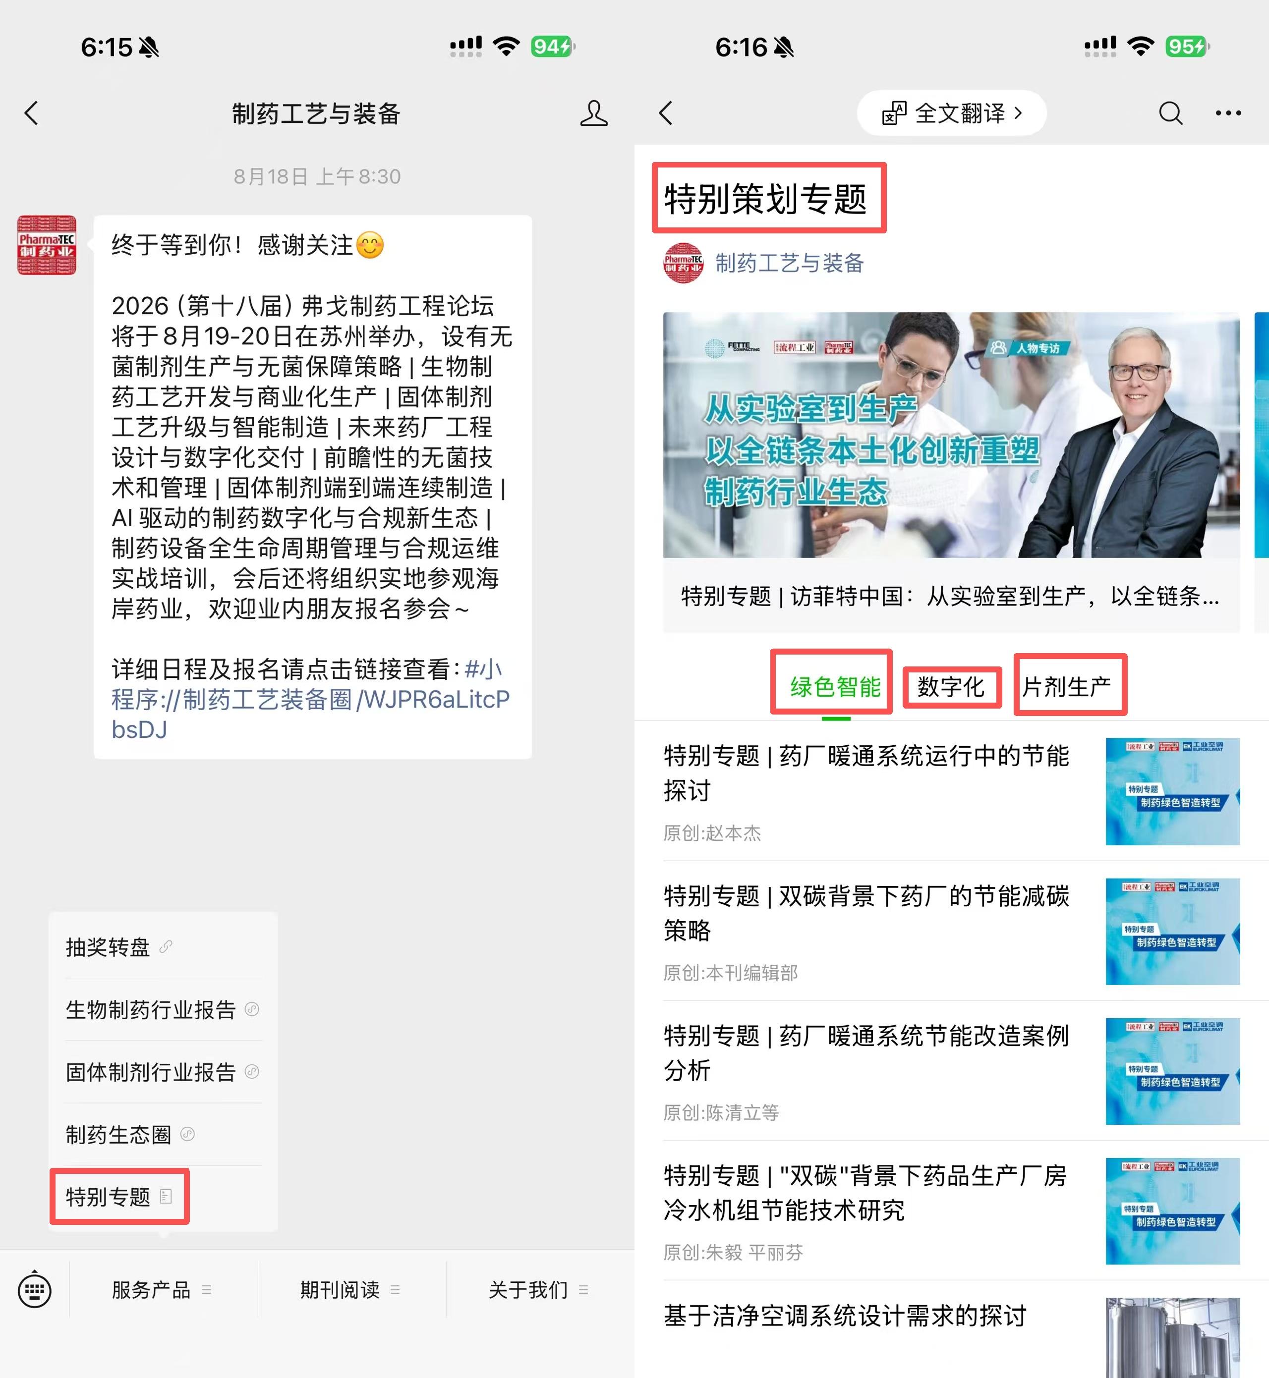Viewport: 1269px width, 1378px height.
Task: Expand the 服务产品 menu
Action: pyautogui.click(x=162, y=1290)
